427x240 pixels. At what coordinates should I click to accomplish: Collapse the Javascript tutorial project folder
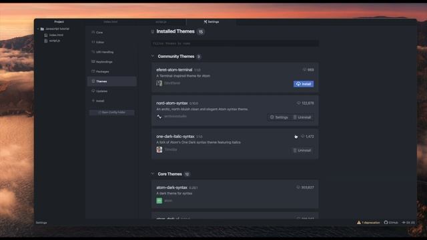[38, 29]
